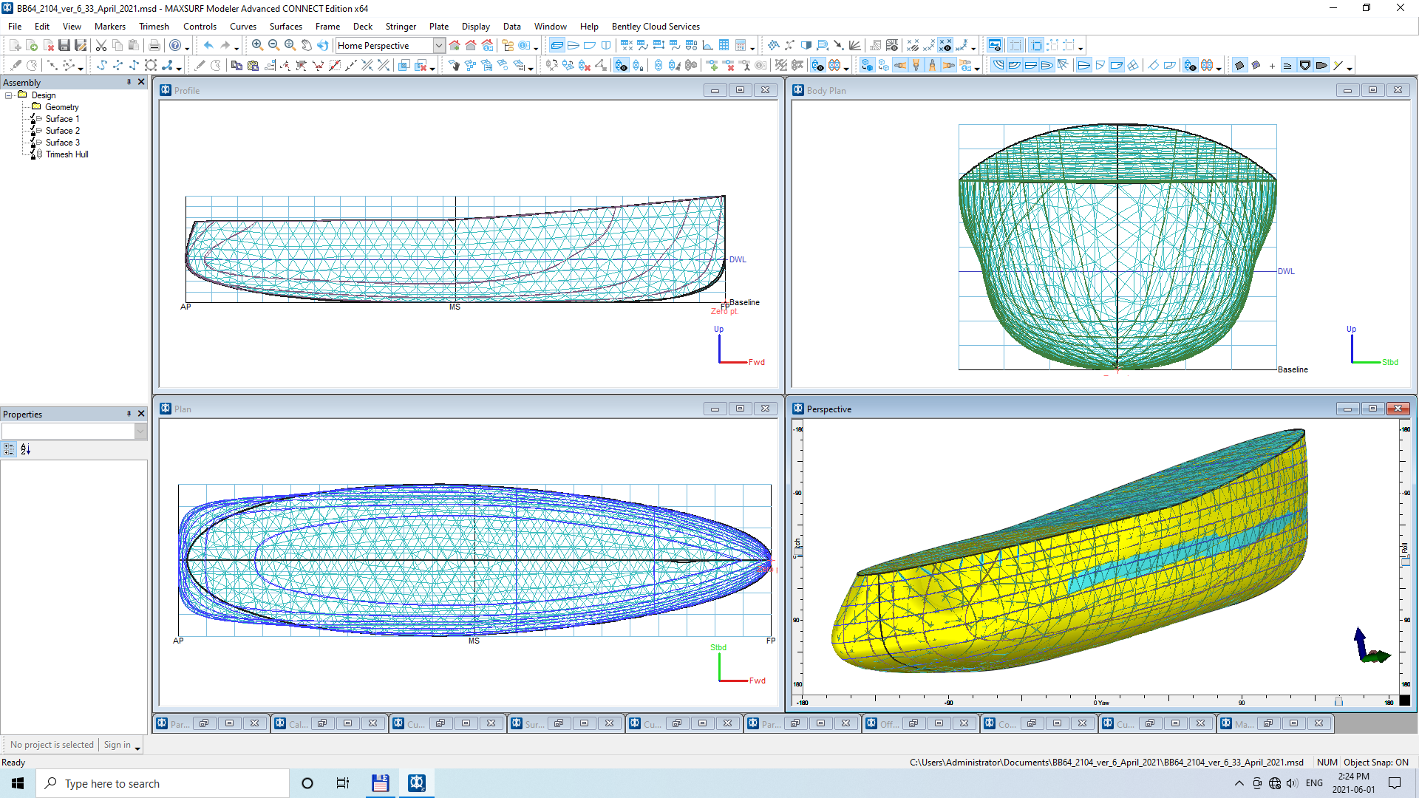Open the Trimesh menu

(x=154, y=27)
